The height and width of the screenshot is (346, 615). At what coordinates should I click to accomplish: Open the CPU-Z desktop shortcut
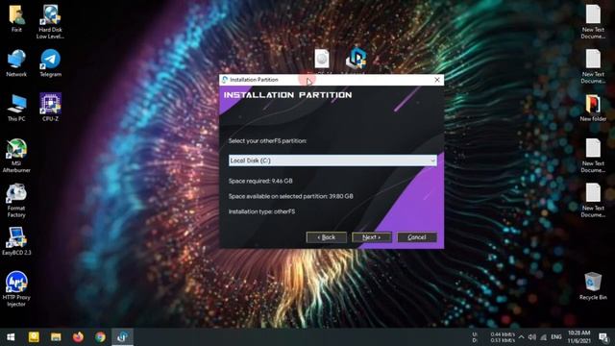tap(50, 107)
